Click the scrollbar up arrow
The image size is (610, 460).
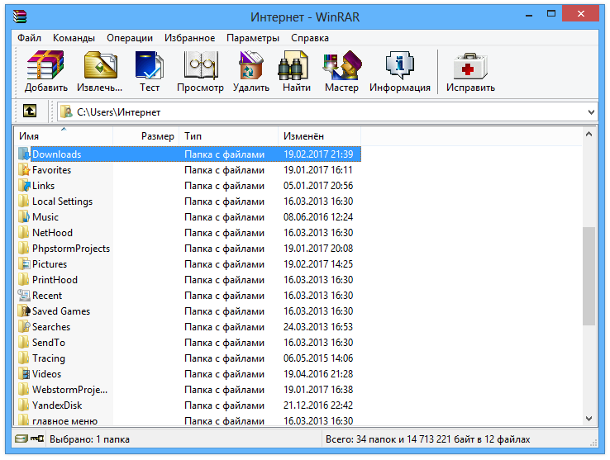click(x=589, y=134)
